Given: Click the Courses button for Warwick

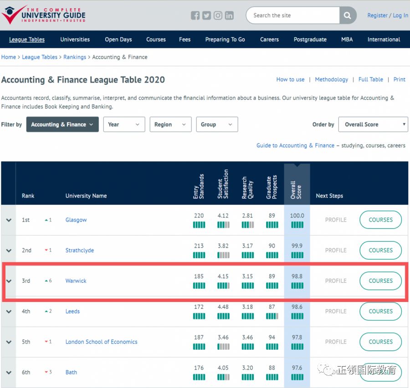Looking at the screenshot, I should 381,281.
